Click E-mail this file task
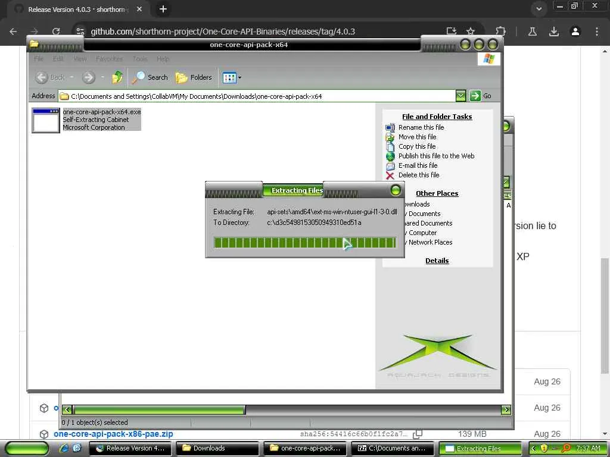 [418, 165]
